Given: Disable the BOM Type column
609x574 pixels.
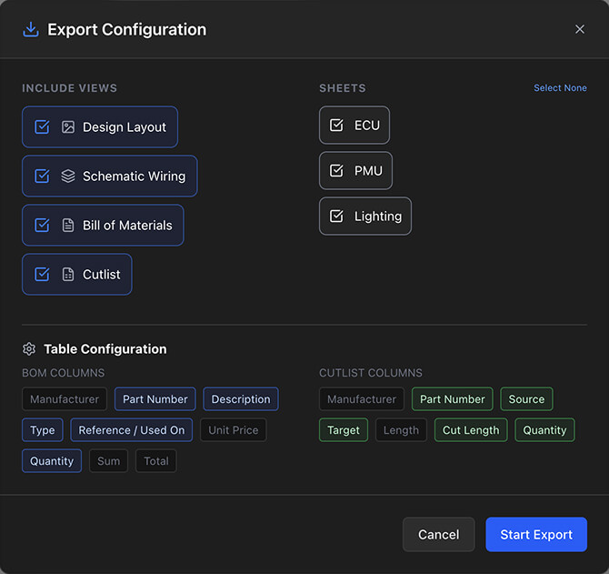Looking at the screenshot, I should point(43,430).
